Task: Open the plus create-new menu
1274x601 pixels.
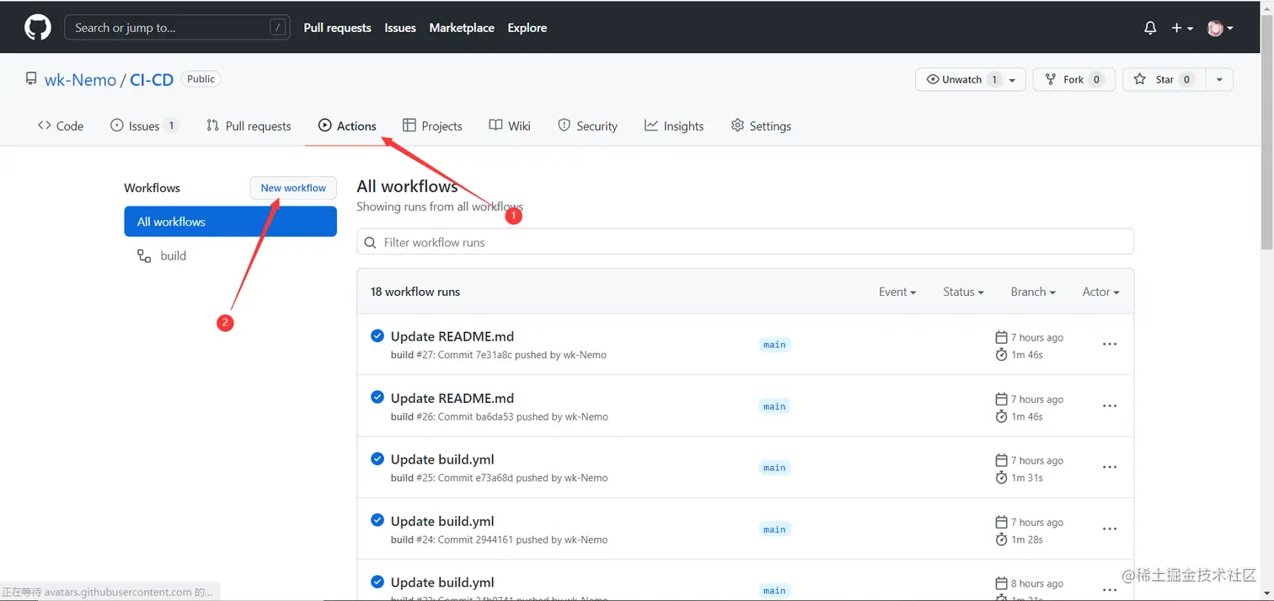Action: [1182, 28]
